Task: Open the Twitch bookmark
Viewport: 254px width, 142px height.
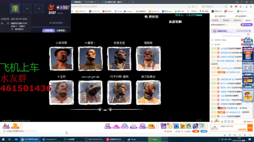Action: tap(118, 11)
